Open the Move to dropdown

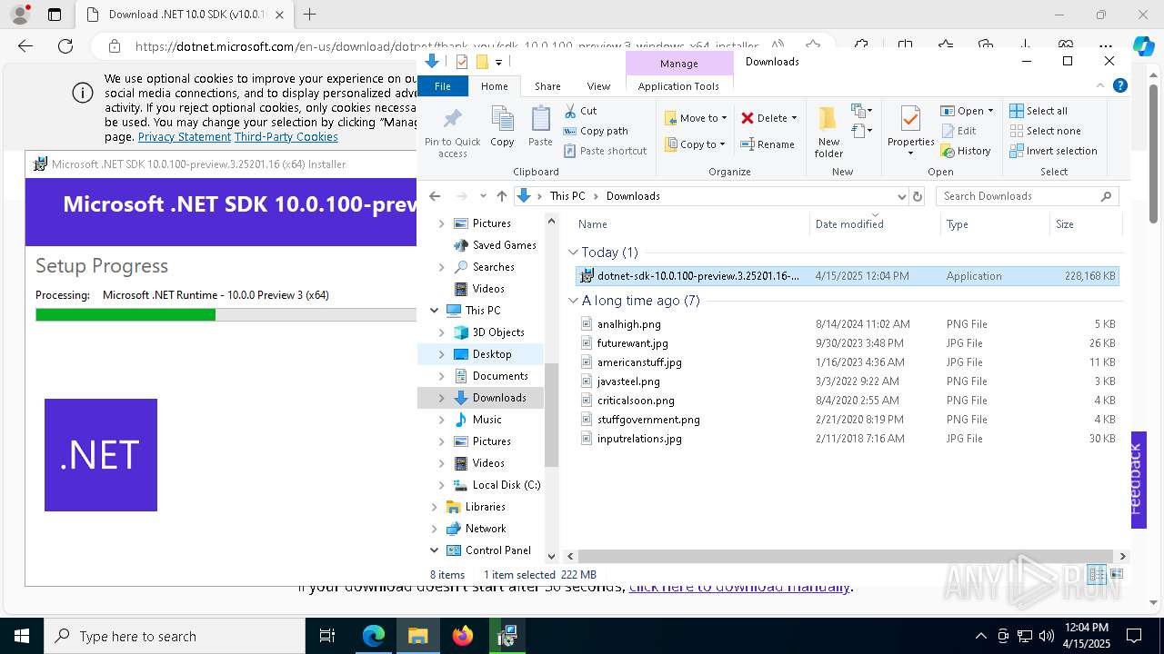[697, 118]
